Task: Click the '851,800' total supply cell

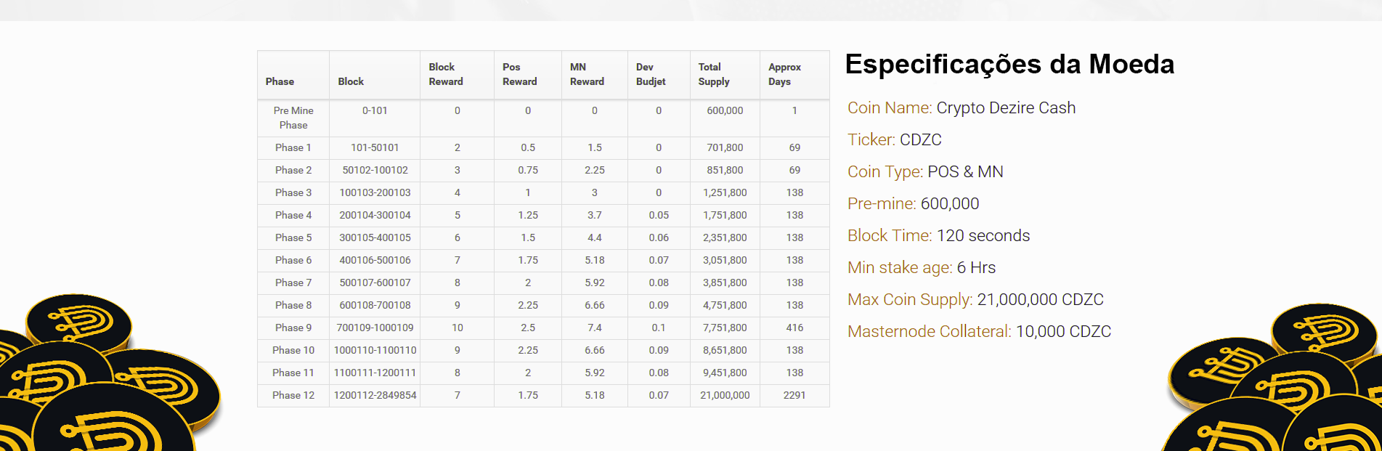Action: (x=725, y=170)
